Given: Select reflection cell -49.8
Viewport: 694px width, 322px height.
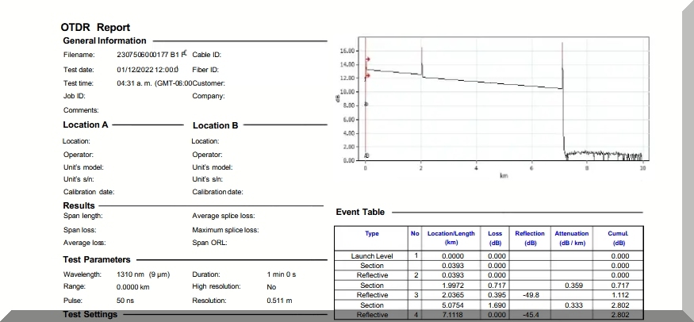Looking at the screenshot, I should click(x=530, y=296).
